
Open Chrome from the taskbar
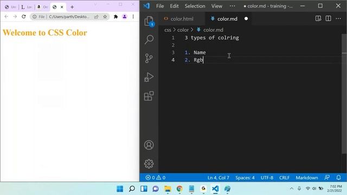click(x=179, y=189)
